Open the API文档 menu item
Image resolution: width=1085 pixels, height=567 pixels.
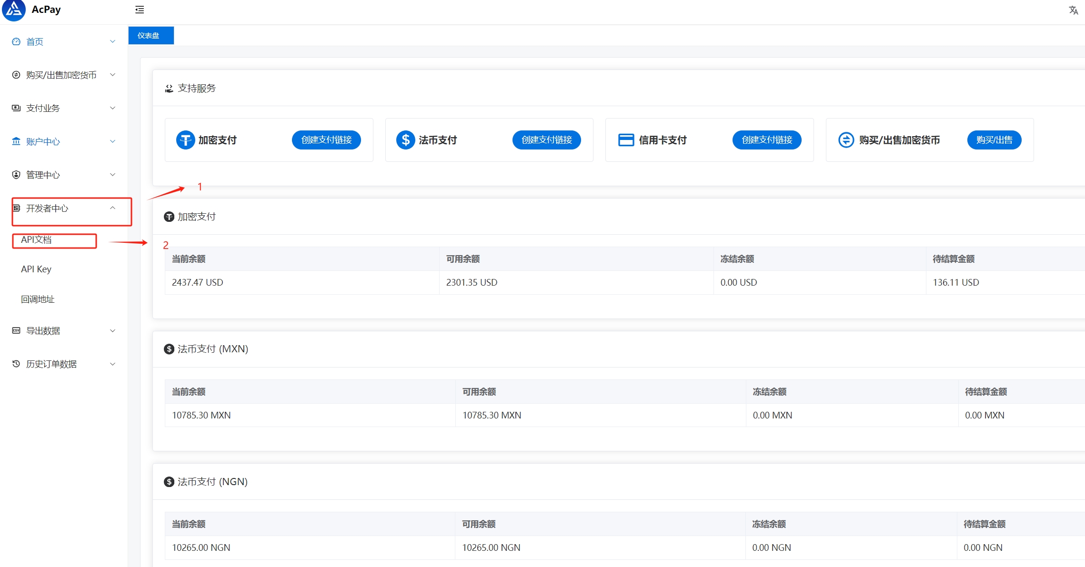point(38,240)
